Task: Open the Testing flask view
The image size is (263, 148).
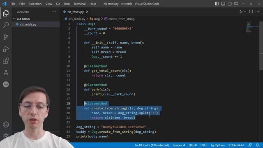Action: [6, 72]
